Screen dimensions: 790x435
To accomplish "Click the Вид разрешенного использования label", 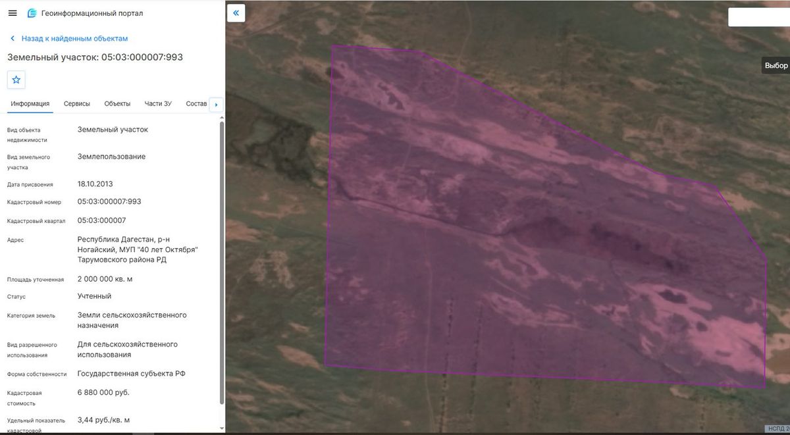I will 32,350.
